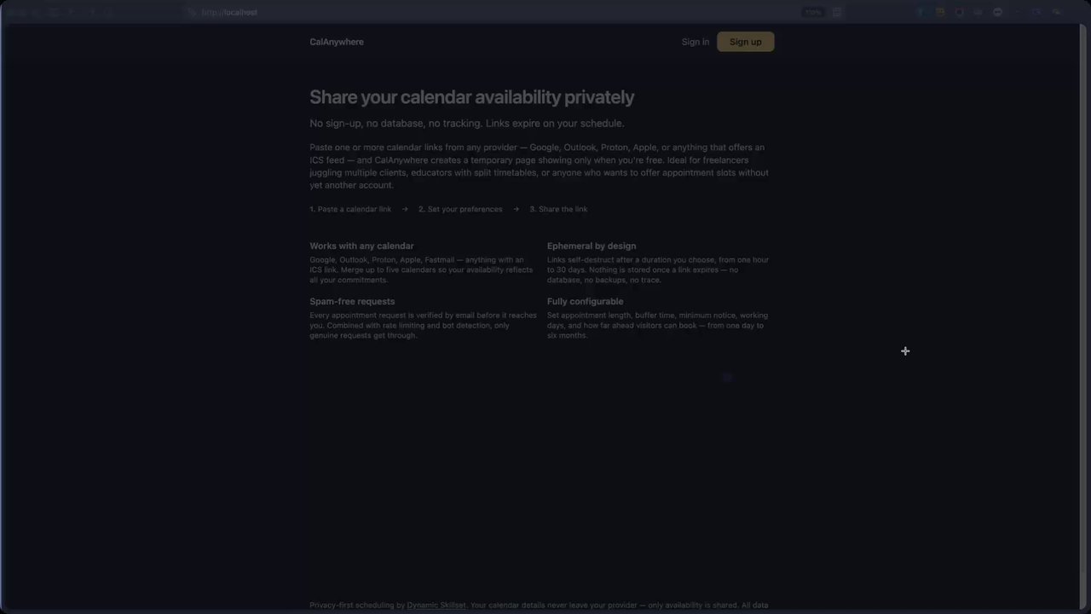
Task: Click the white round extension icon in toolbar
Action: (x=997, y=12)
